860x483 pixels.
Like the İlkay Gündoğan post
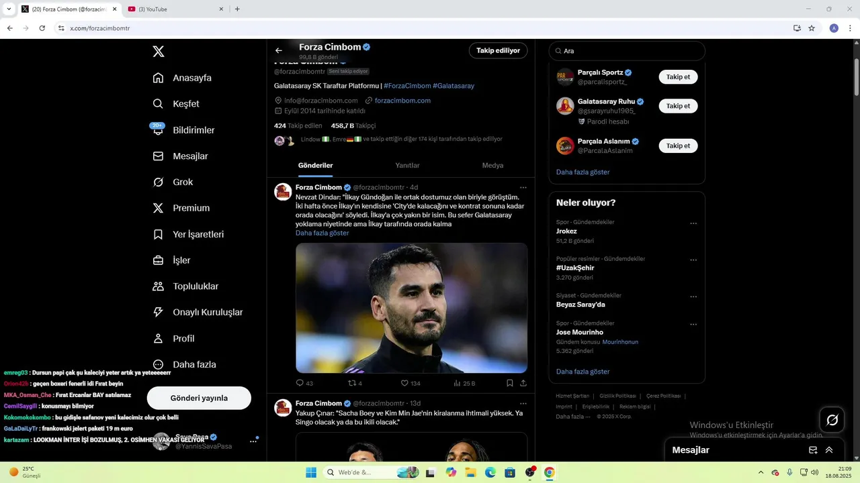411,383
